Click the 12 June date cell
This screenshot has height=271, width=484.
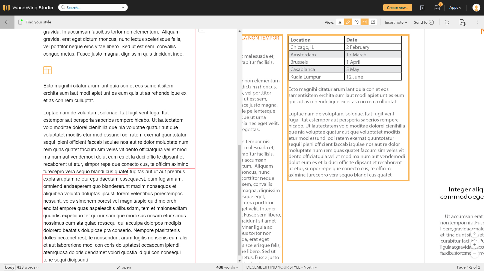tap(373, 77)
